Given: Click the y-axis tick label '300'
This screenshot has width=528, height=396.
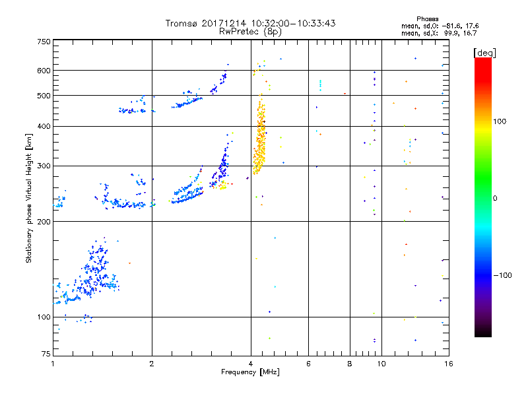Looking at the screenshot, I should [44, 166].
